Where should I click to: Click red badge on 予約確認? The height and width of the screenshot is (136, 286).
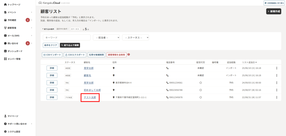(x=28, y=20)
